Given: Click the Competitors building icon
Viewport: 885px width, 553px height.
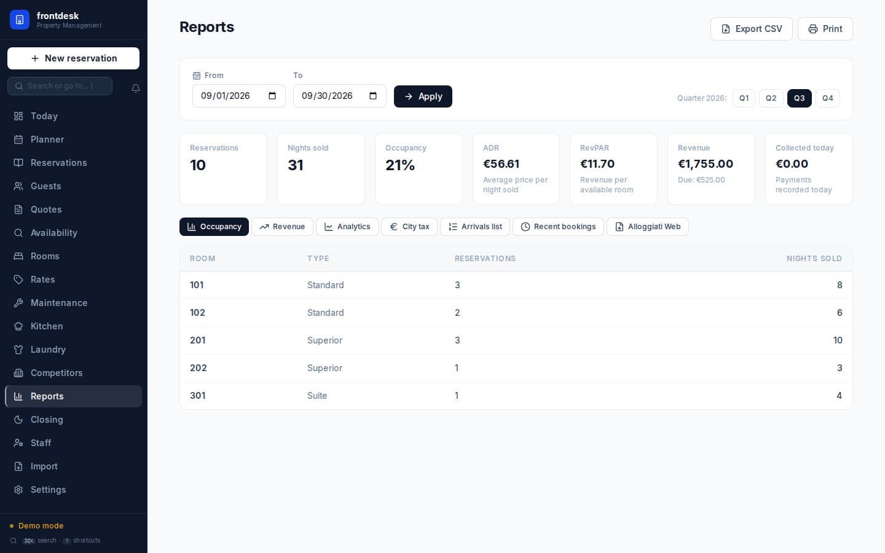Looking at the screenshot, I should point(18,373).
